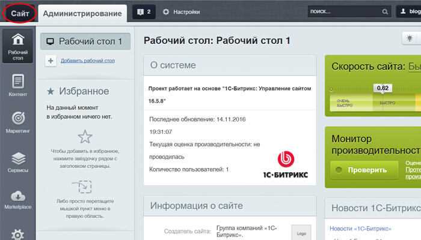
Task: Open Marketplace section in sidebar
Action: point(17,200)
